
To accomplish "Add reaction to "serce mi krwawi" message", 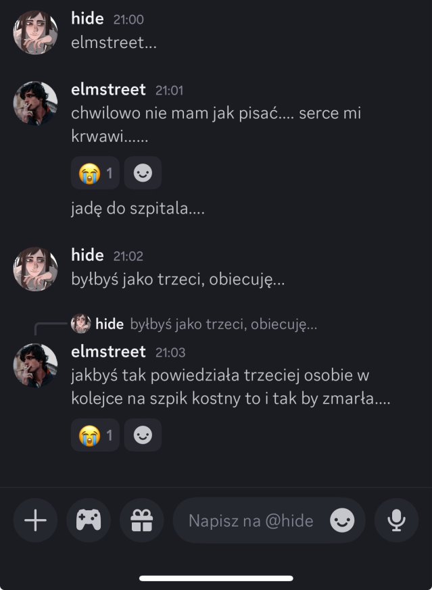I will click(x=143, y=173).
